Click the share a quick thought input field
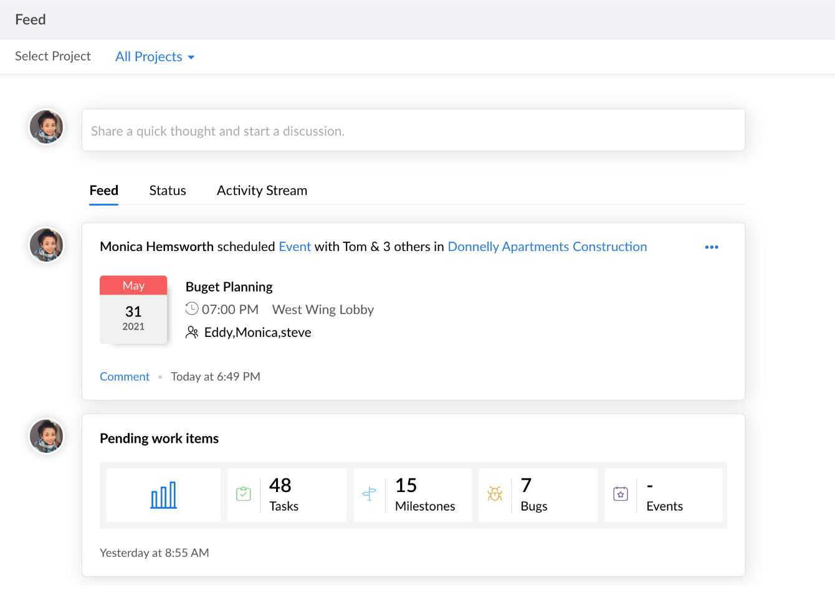Screen dimensions: 835x611 click(413, 130)
